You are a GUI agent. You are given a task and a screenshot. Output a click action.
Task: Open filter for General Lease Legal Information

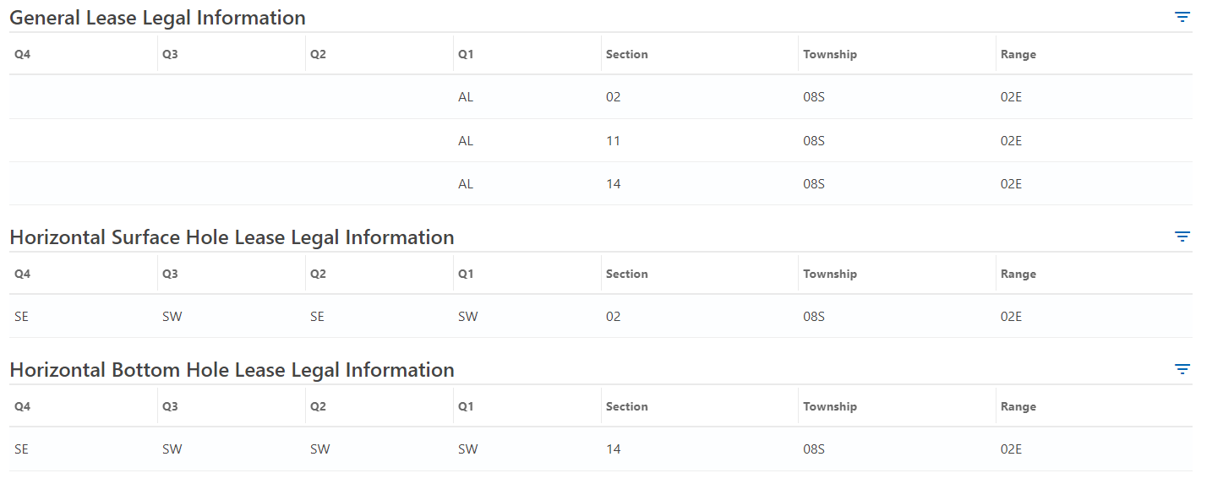(x=1182, y=17)
